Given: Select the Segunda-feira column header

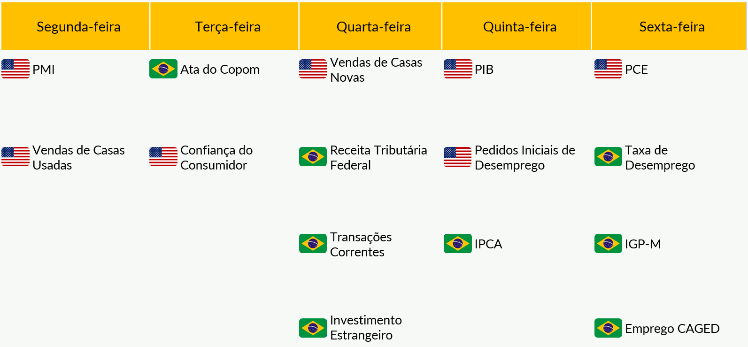Looking at the screenshot, I should pyautogui.click(x=75, y=26).
